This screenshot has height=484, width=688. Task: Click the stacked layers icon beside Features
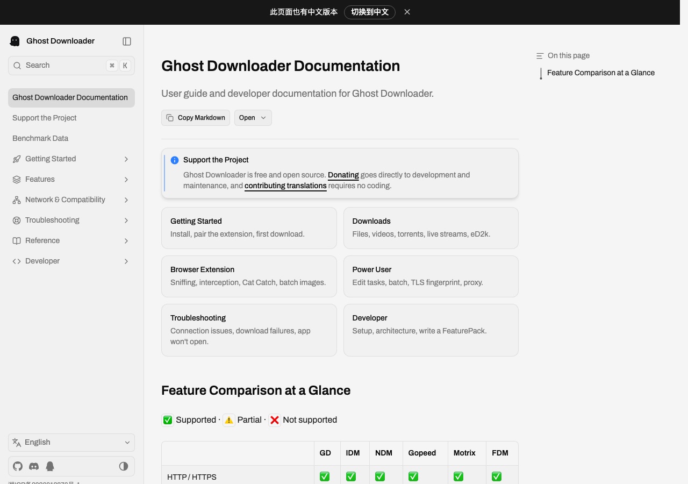(17, 179)
